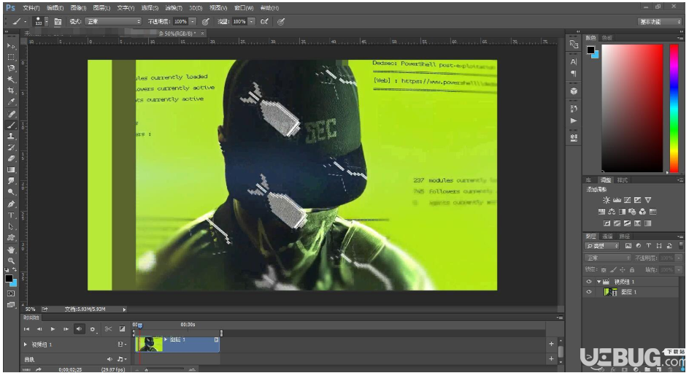Open the Brightness/Contrast adjustment icon
Image resolution: width=689 pixels, height=373 pixels.
(x=607, y=200)
